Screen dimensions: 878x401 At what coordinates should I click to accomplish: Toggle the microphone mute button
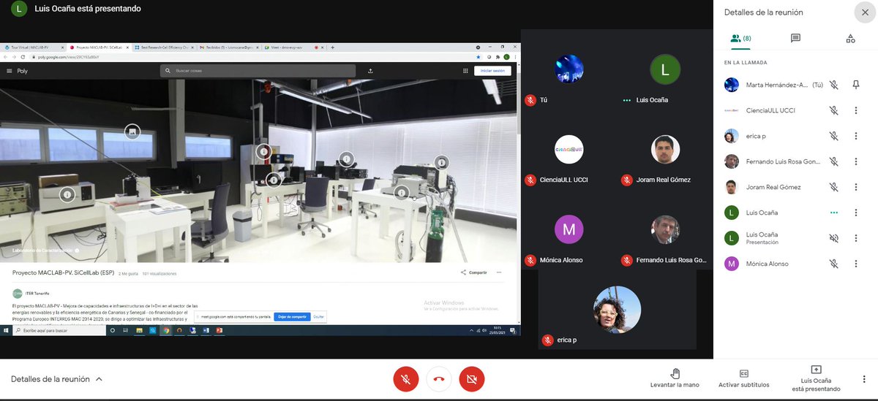pyautogui.click(x=405, y=379)
